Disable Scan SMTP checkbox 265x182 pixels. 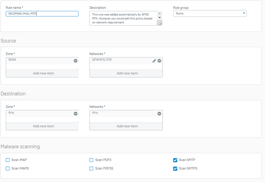[175, 160]
